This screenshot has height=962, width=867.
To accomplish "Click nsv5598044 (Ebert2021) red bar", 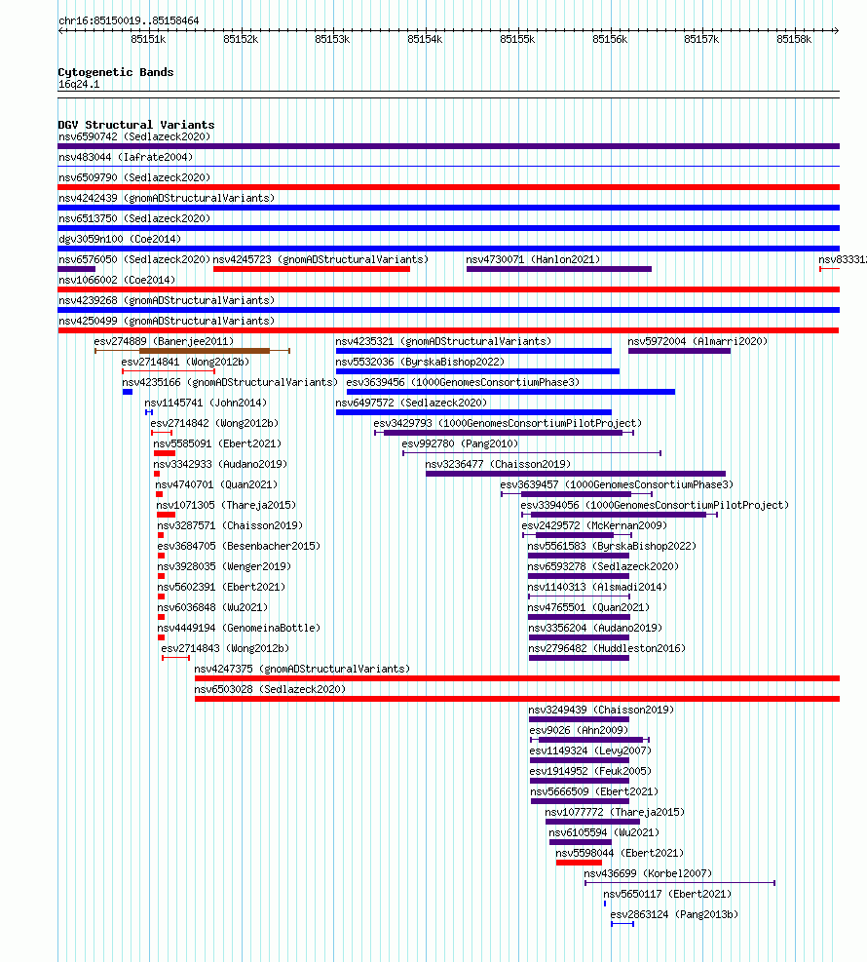I will tap(579, 863).
